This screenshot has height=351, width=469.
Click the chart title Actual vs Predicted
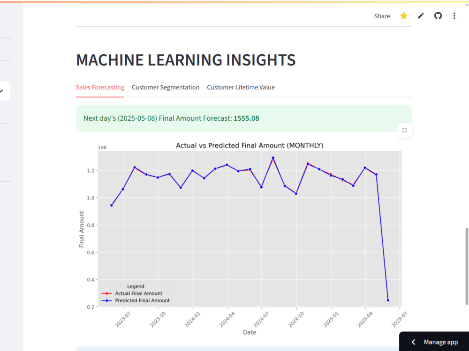point(250,146)
